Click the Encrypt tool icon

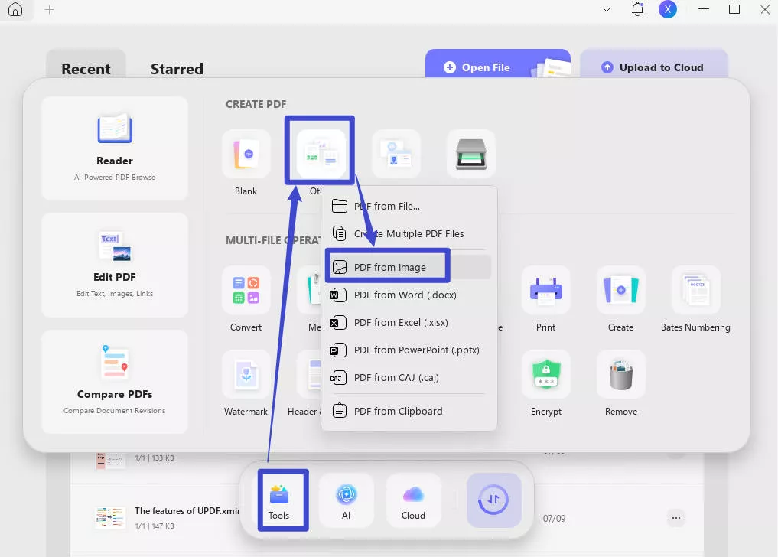click(545, 375)
